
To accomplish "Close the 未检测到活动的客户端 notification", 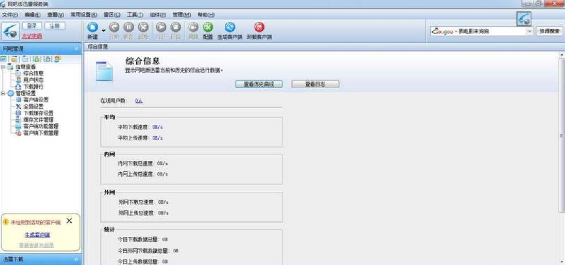I will click(x=69, y=221).
